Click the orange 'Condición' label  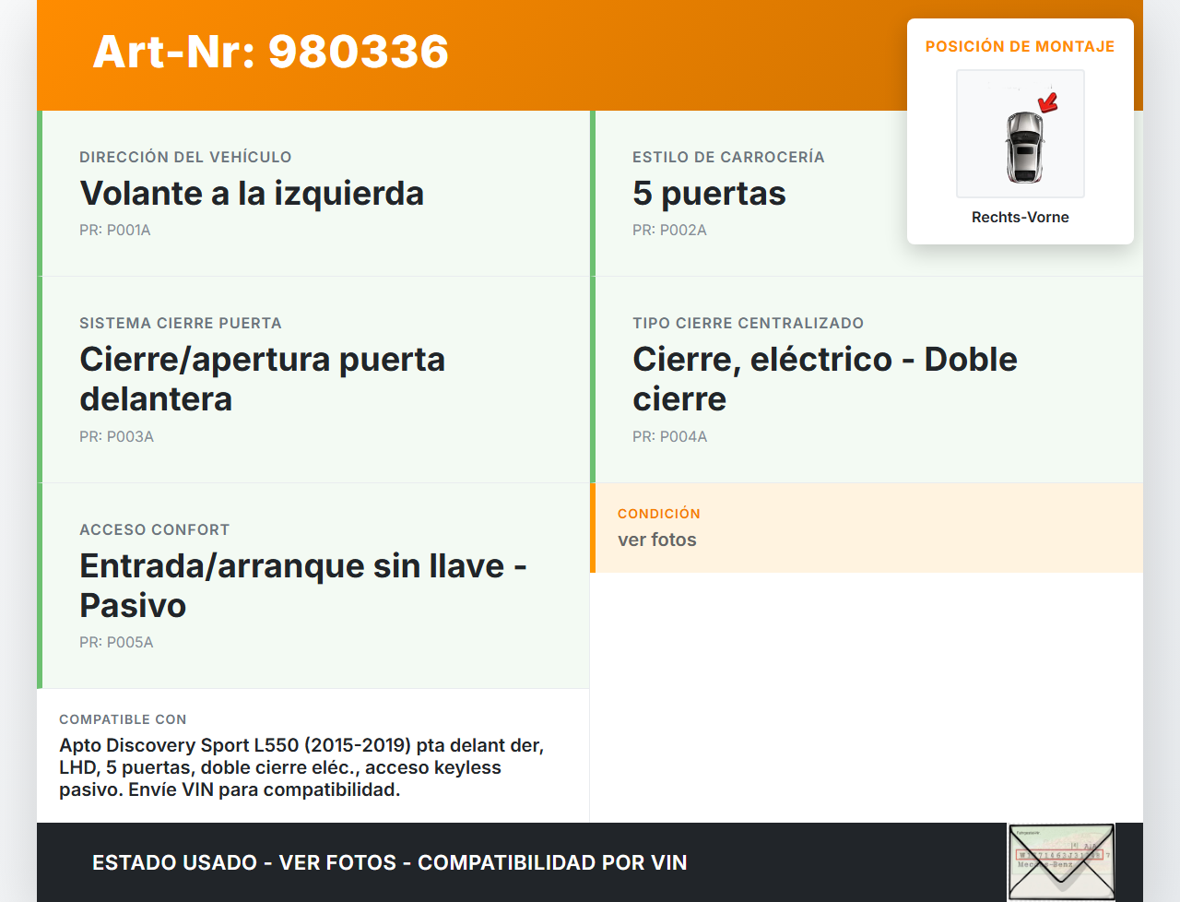(x=658, y=514)
